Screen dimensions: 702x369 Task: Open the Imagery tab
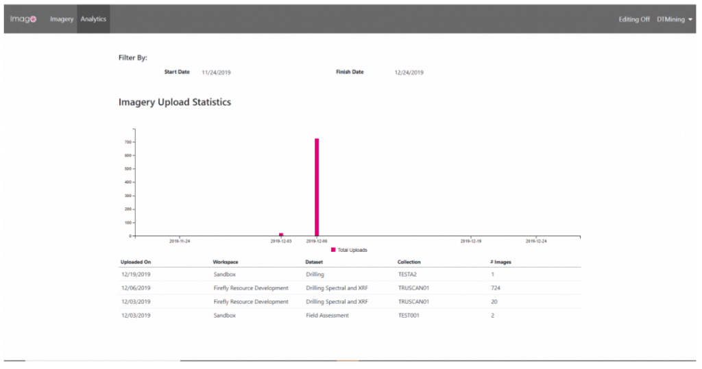click(x=62, y=19)
